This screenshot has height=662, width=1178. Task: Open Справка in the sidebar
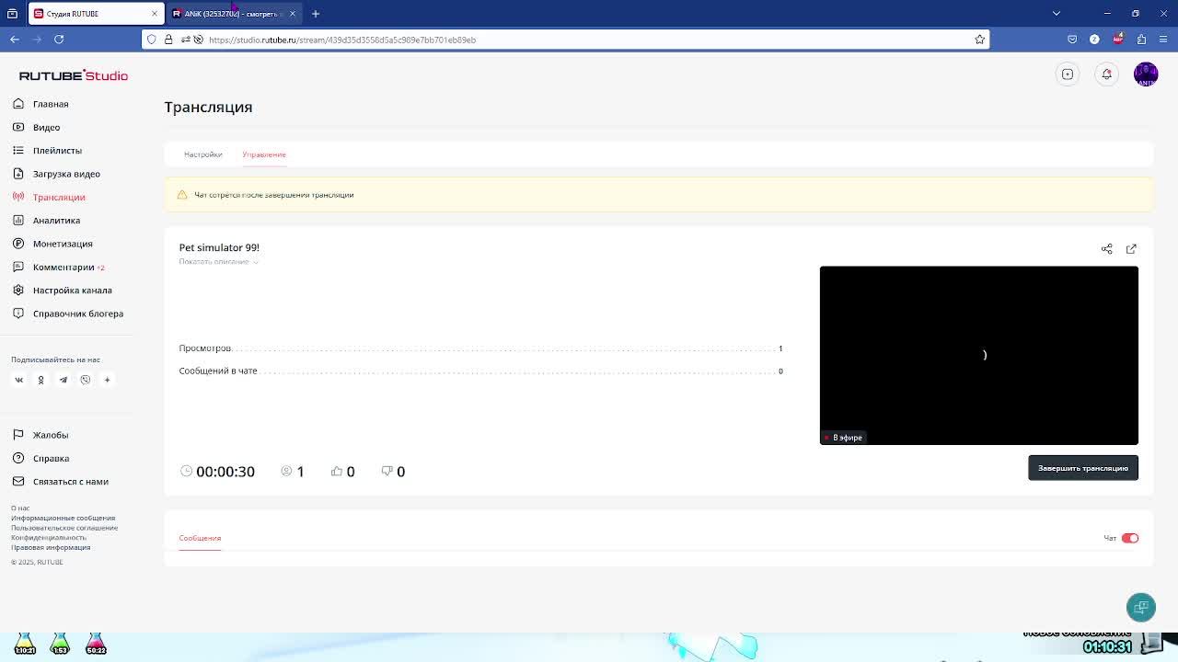pyautogui.click(x=51, y=458)
